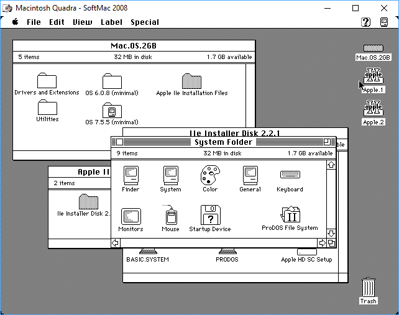399x315 pixels.
Task: Click the IIe Installer Disk 2.2.1 title bar
Action: (235, 132)
